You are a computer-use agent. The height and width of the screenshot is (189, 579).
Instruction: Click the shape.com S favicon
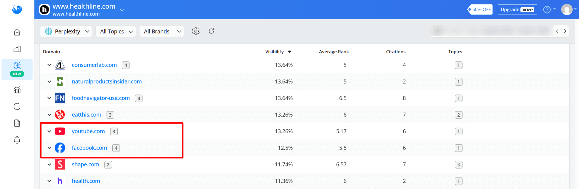point(60,164)
